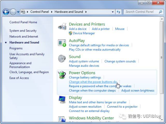
Task: Open Appearance and Personalization category
Action: tap(20, 65)
